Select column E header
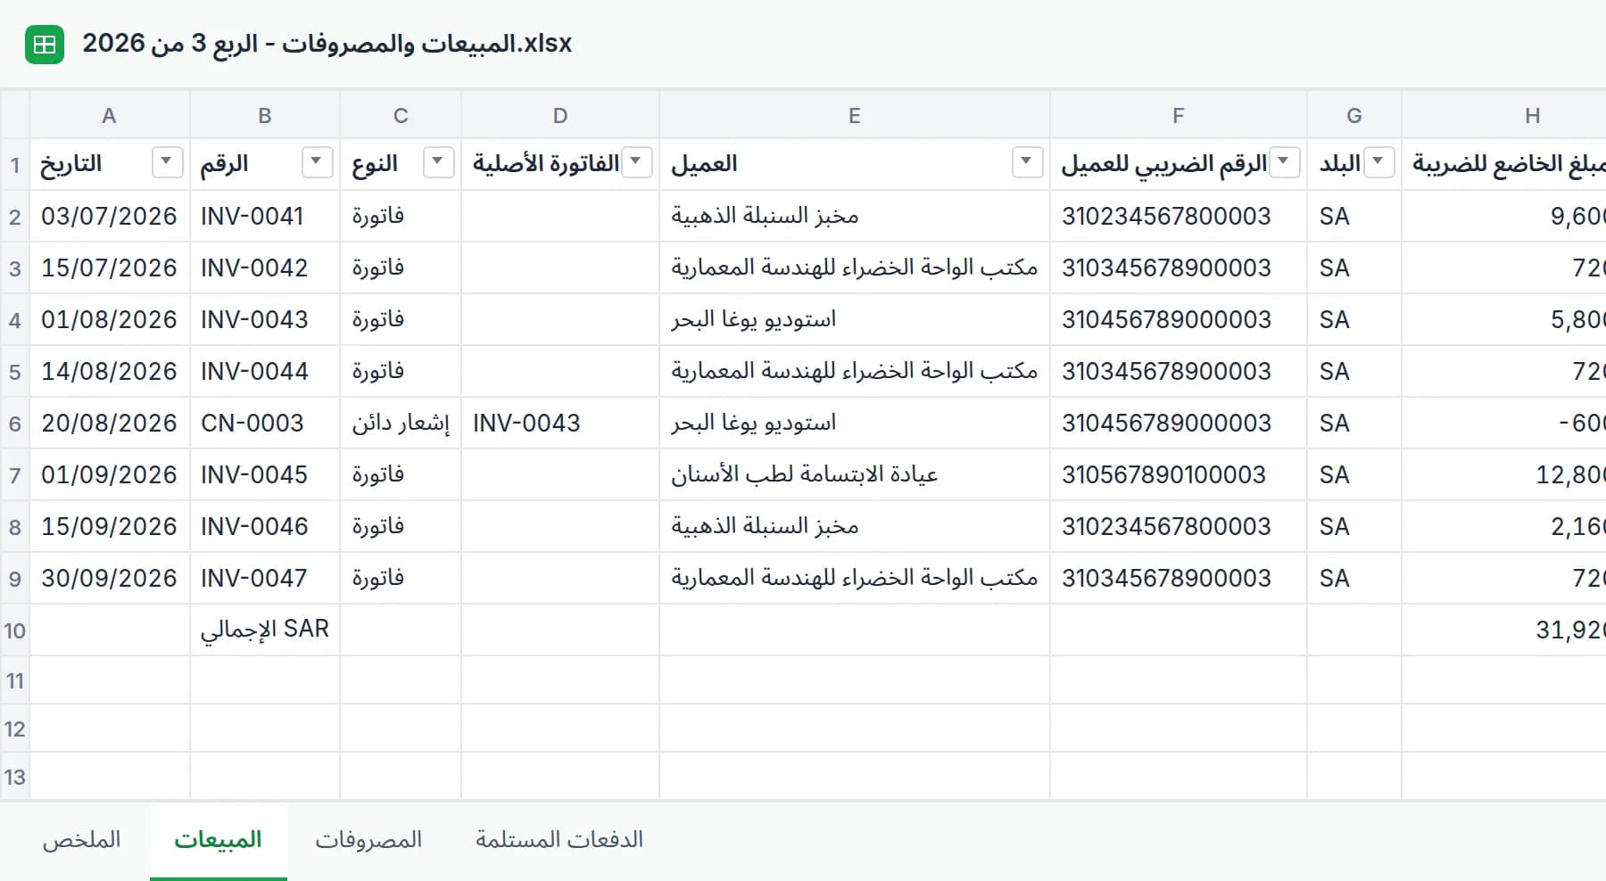This screenshot has height=881, width=1606. (855, 115)
